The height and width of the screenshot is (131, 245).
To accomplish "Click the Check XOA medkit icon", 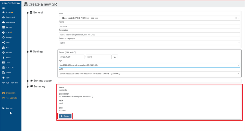I will click(3, 93).
